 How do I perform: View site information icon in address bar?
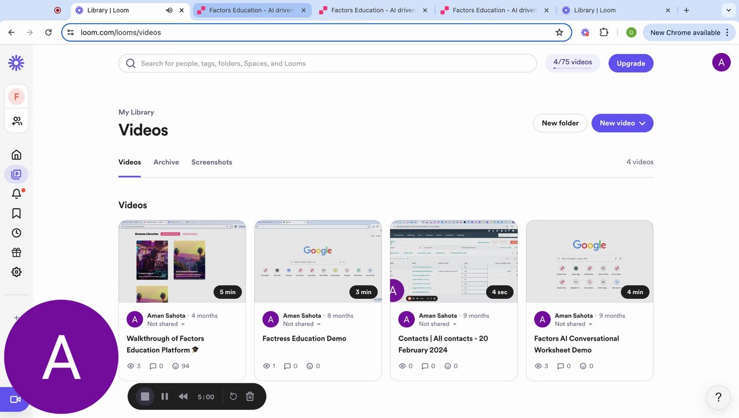point(70,32)
